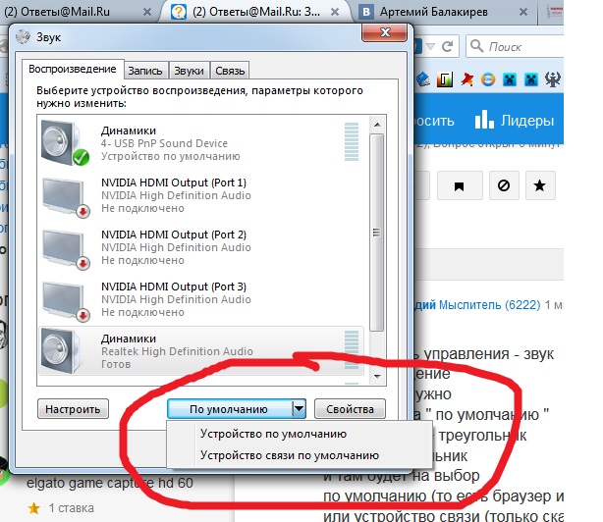
Task: Click the browser reload icon
Action: pyautogui.click(x=447, y=47)
